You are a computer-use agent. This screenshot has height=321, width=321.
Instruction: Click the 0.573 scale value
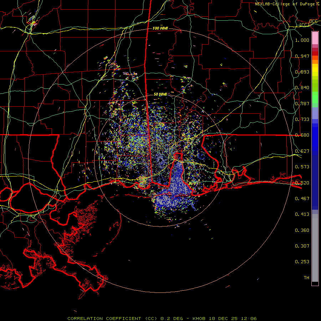(302, 167)
